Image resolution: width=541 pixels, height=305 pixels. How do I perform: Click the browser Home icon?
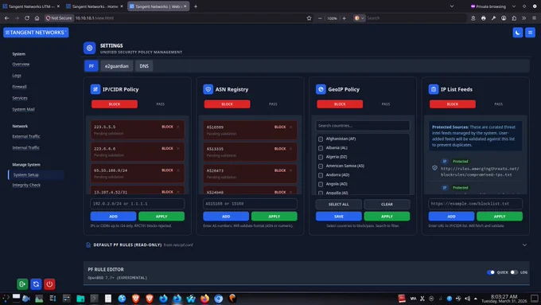[x=37, y=18]
